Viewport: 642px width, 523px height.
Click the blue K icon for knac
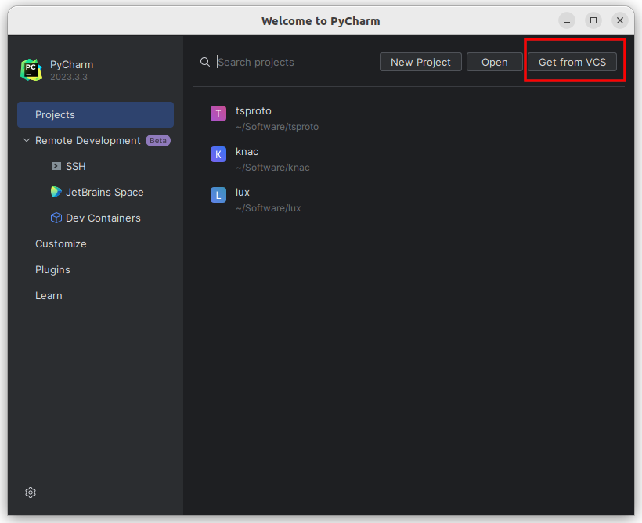point(218,155)
